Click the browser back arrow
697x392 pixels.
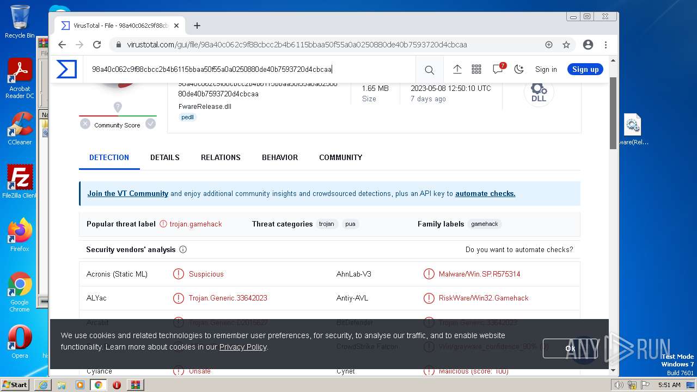pos(62,45)
